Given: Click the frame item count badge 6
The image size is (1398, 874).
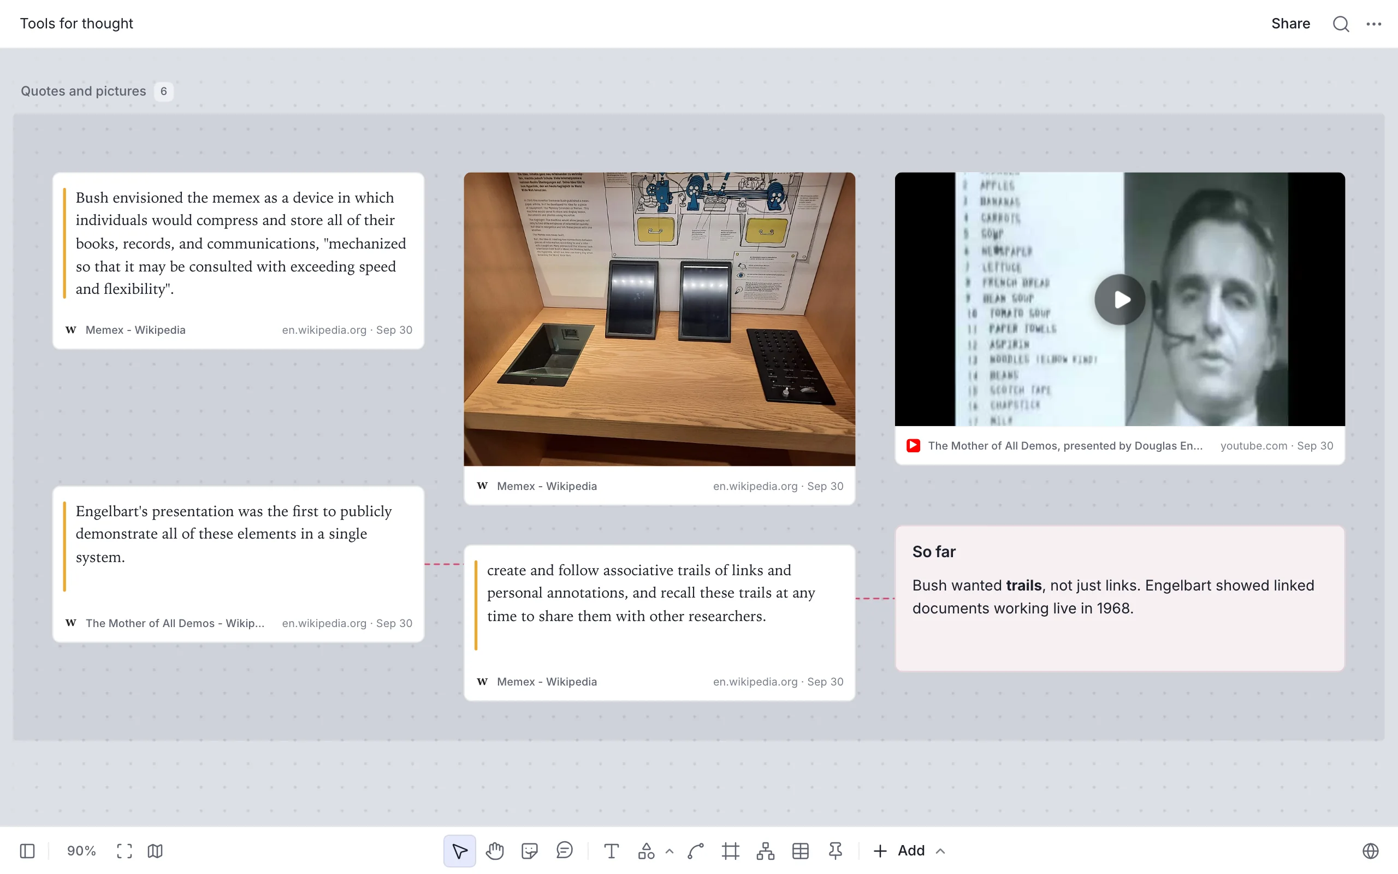Looking at the screenshot, I should [163, 91].
